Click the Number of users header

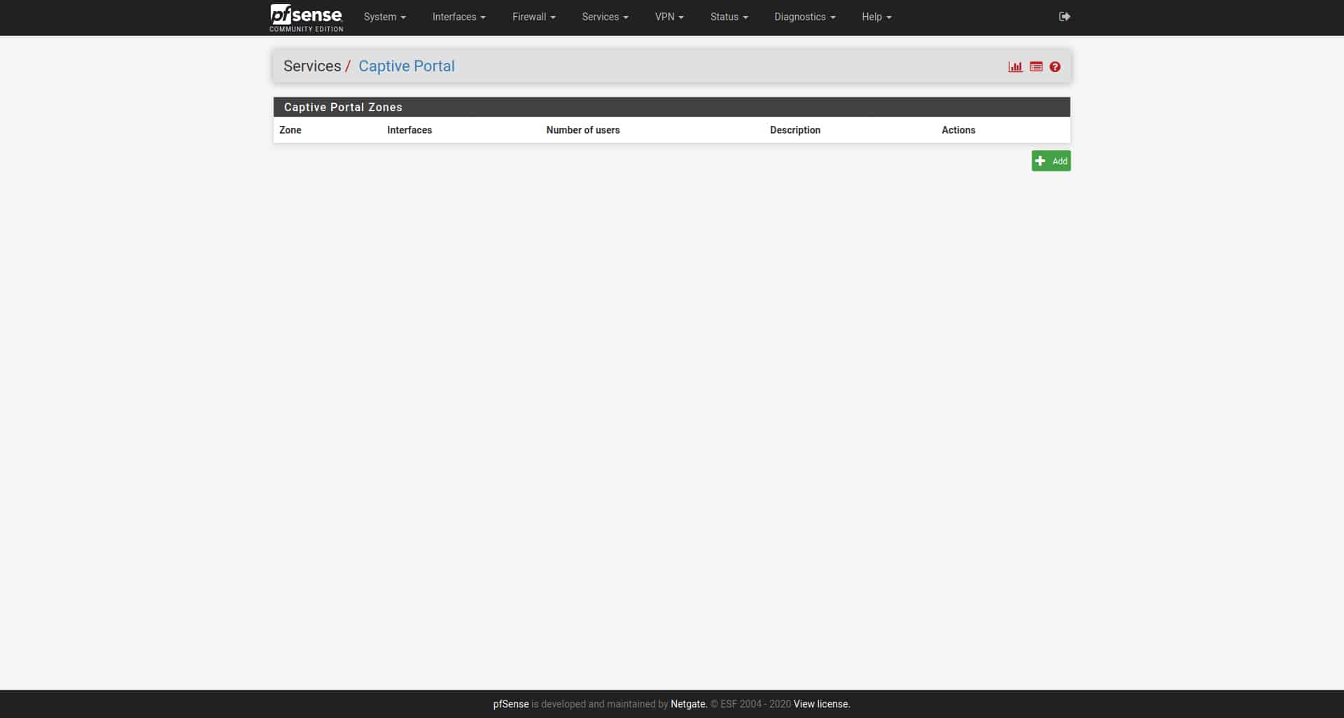click(583, 130)
